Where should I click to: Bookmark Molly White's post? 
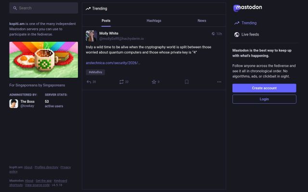[187, 82]
